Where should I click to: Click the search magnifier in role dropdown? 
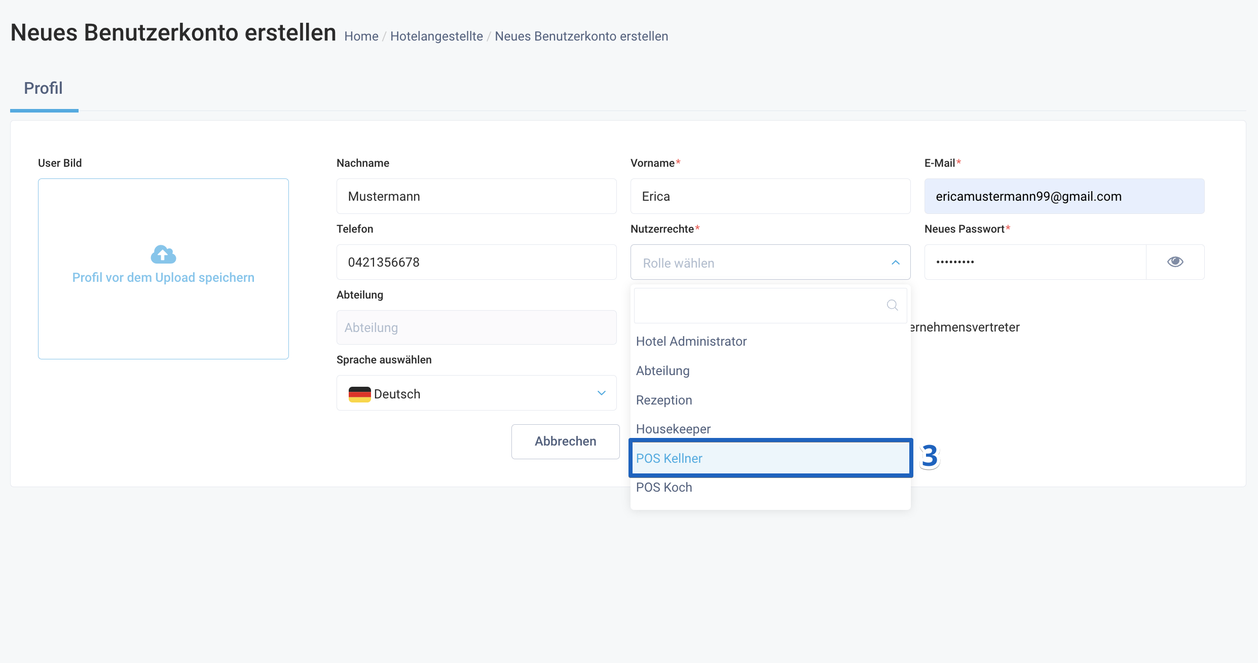[x=892, y=305]
